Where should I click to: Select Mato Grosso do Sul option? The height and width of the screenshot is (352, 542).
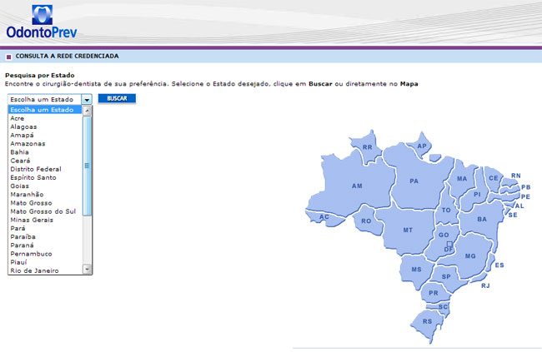[45, 211]
